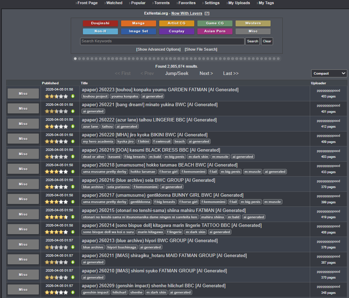Click the green torrent arrow in row 260220

(73, 141)
